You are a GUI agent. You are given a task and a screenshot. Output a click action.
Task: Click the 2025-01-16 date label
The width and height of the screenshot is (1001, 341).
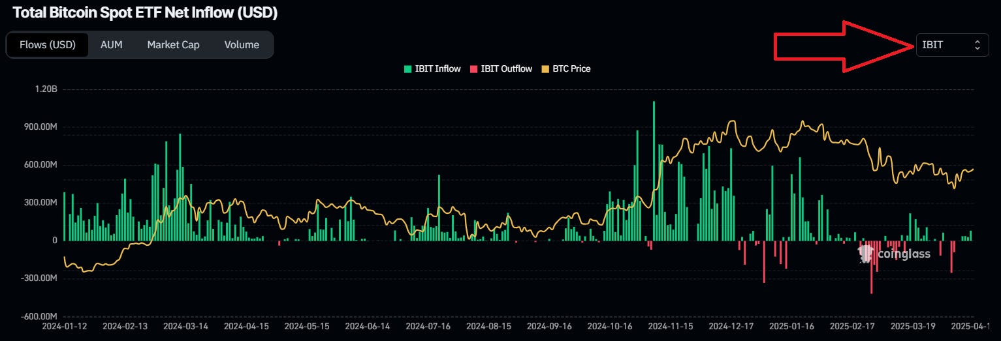click(792, 325)
